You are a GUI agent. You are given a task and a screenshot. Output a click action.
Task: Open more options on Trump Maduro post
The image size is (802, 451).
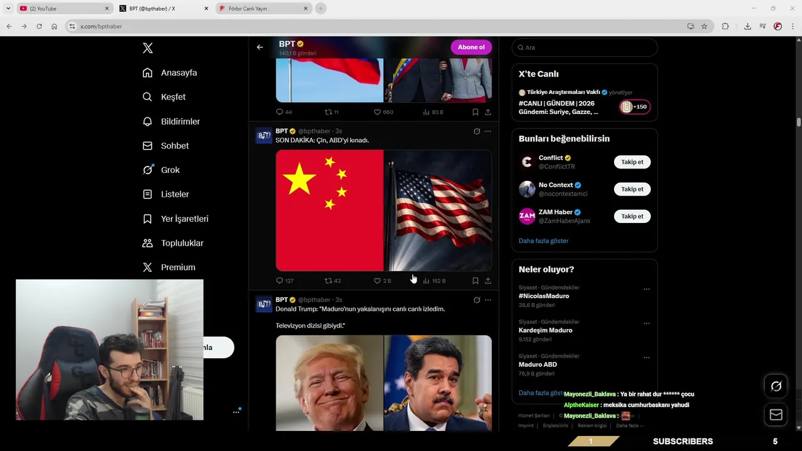[x=488, y=300]
